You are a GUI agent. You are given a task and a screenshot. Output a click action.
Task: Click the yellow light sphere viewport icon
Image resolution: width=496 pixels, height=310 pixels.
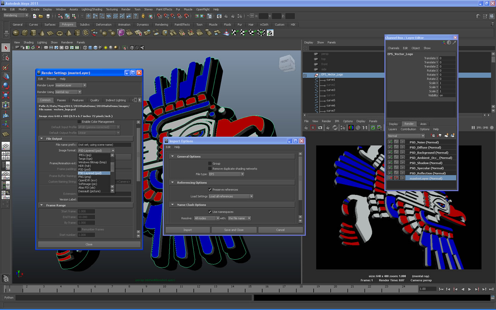(x=106, y=47)
